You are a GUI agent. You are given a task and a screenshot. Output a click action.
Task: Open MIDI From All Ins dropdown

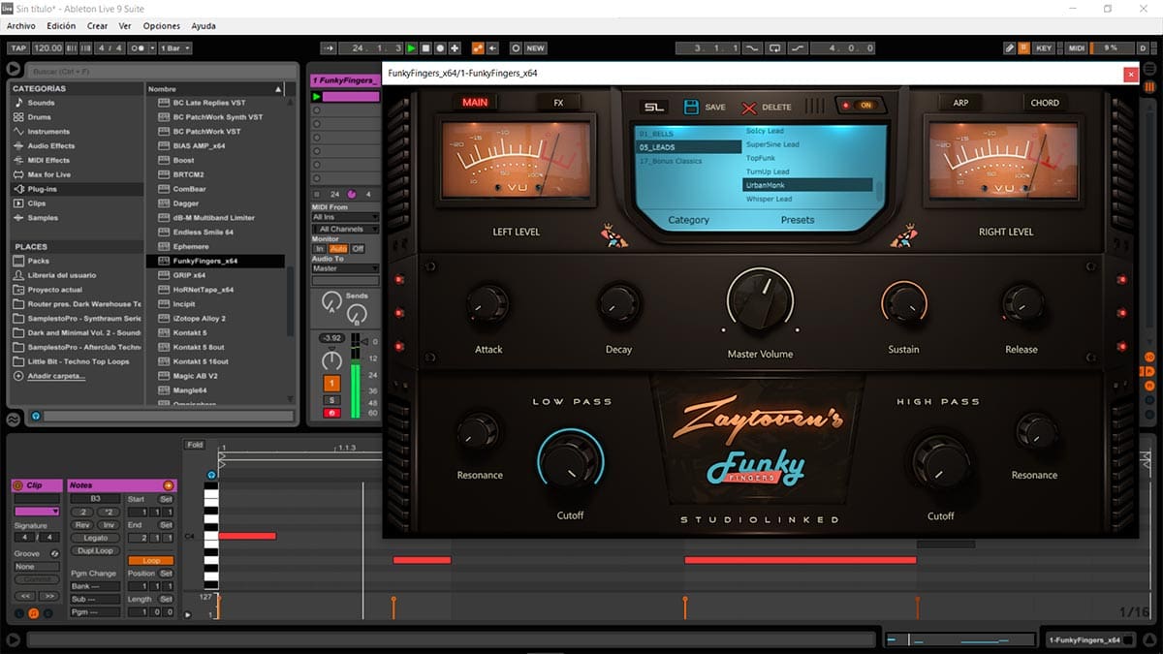pos(345,217)
